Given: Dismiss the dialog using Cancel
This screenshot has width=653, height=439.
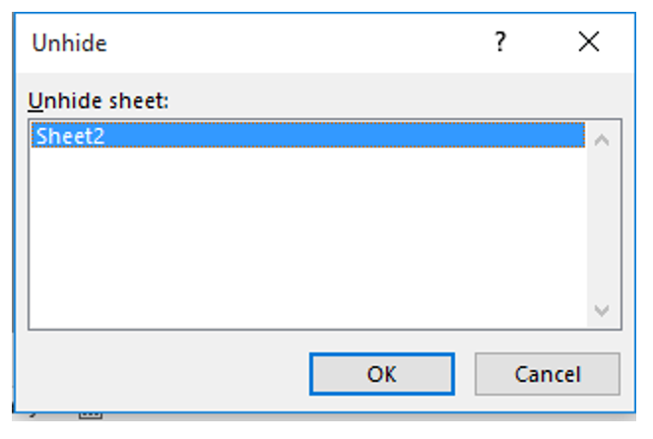Looking at the screenshot, I should click(x=548, y=374).
